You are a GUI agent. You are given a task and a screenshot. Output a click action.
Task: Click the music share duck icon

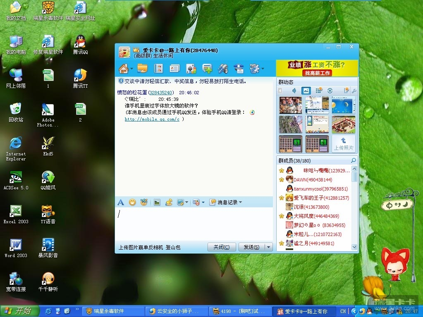point(169,202)
